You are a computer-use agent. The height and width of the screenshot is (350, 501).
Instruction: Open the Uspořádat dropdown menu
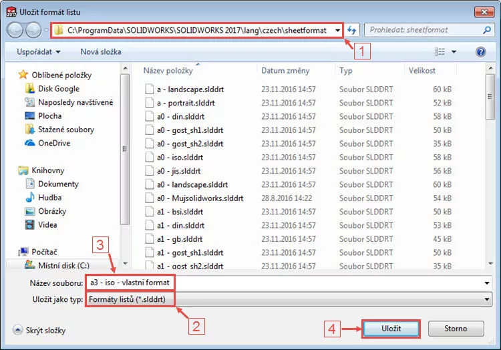click(38, 51)
